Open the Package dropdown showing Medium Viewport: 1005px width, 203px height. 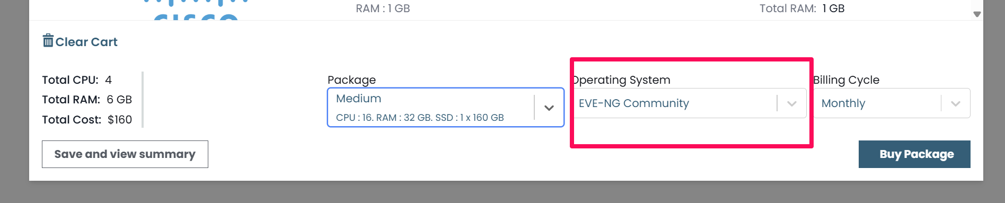click(446, 108)
